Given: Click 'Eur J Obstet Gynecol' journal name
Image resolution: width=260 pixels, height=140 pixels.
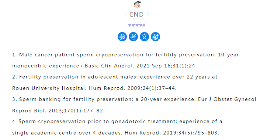Looking at the screenshot, I should click(x=227, y=99).
